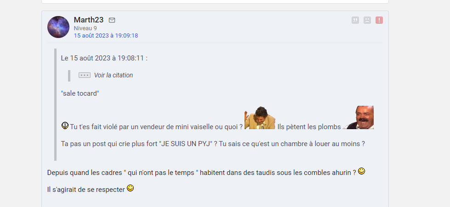Click the wide-eyed yellow smiley before "Tu t'es fait"

click(x=65, y=125)
